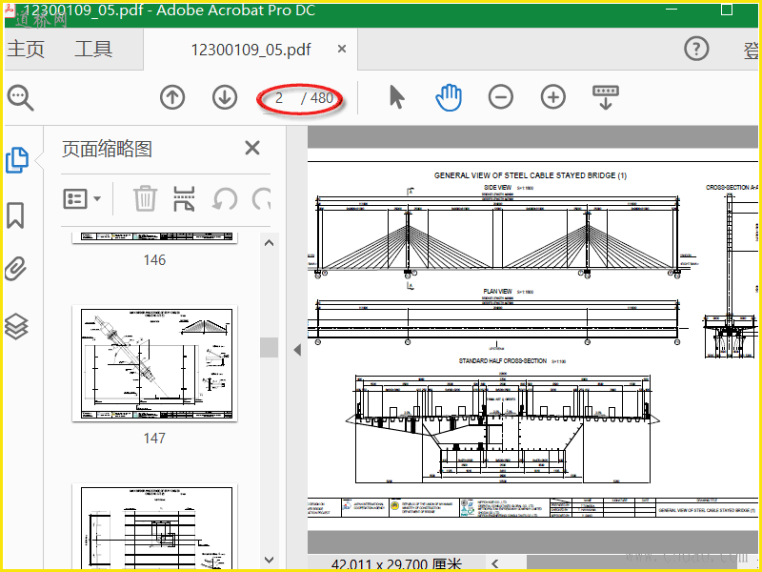Switch to the 主页 tab

[26, 50]
